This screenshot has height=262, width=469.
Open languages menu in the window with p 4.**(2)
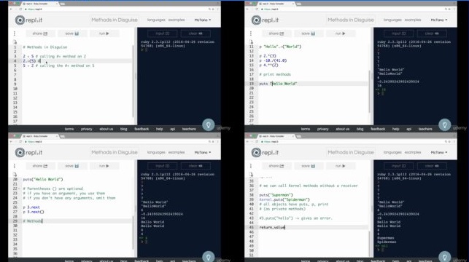[x=392, y=20]
